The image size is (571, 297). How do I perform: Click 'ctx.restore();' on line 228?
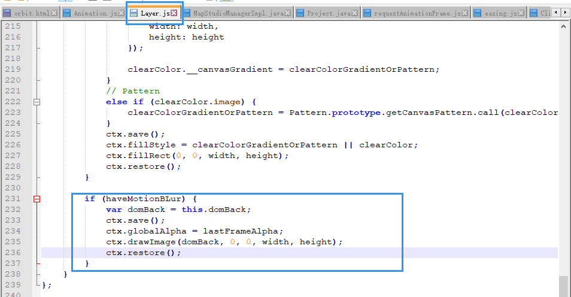point(144,166)
